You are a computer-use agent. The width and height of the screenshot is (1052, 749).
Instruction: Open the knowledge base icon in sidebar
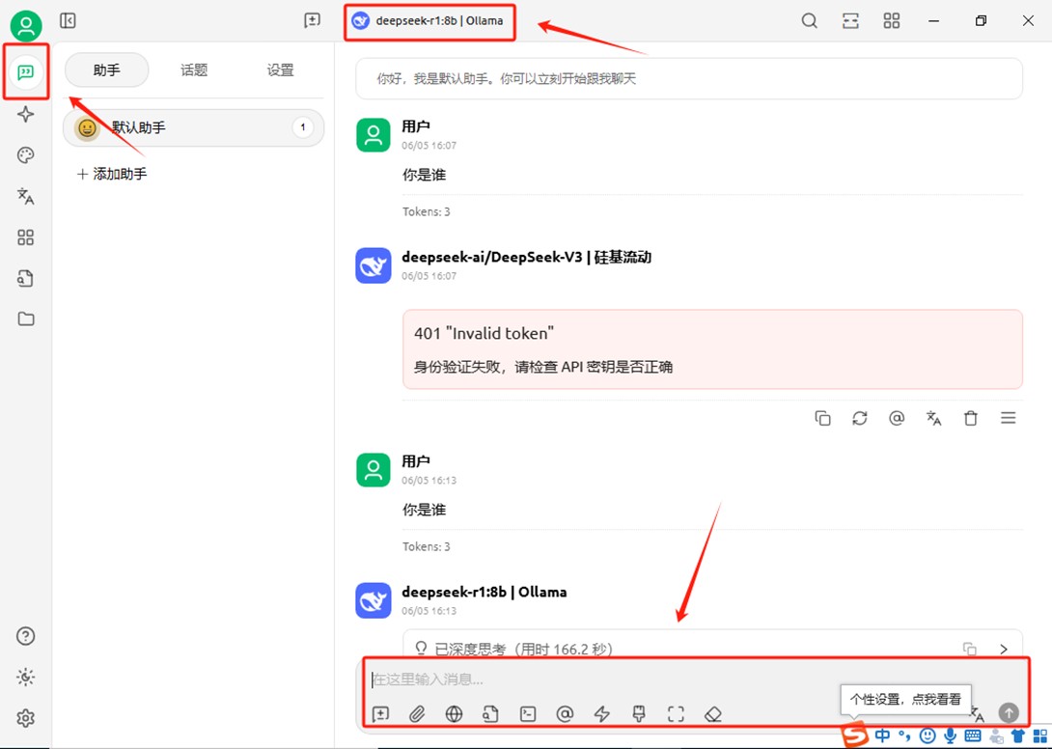(x=25, y=278)
